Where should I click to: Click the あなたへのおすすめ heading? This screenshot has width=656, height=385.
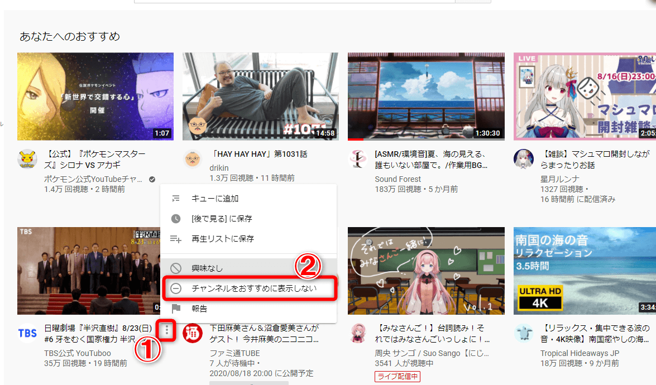click(70, 36)
